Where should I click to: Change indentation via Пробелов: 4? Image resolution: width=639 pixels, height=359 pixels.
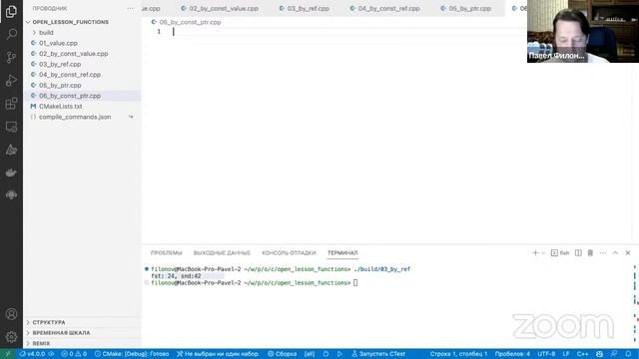coord(512,354)
